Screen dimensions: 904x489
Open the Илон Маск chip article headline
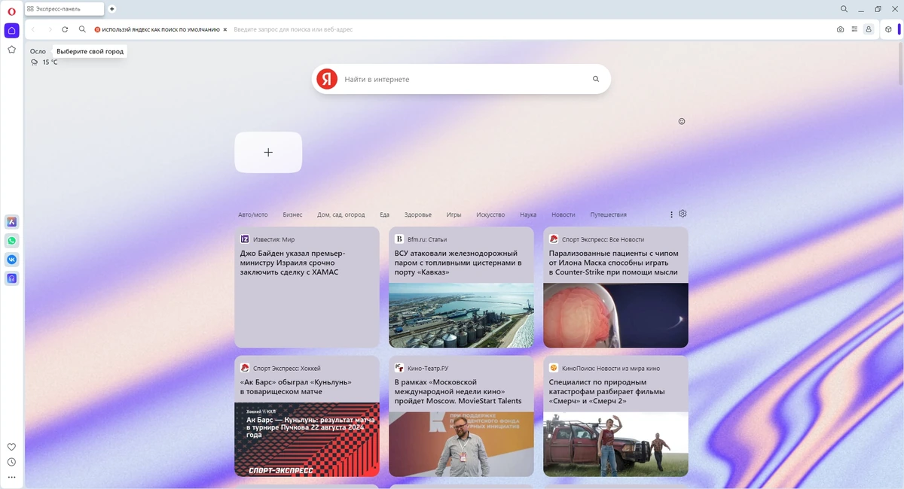(x=614, y=263)
